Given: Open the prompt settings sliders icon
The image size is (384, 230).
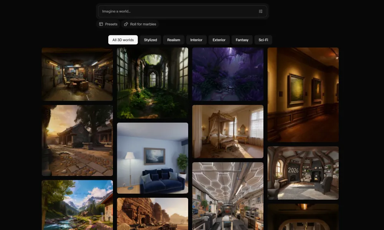Looking at the screenshot, I should pos(261,11).
